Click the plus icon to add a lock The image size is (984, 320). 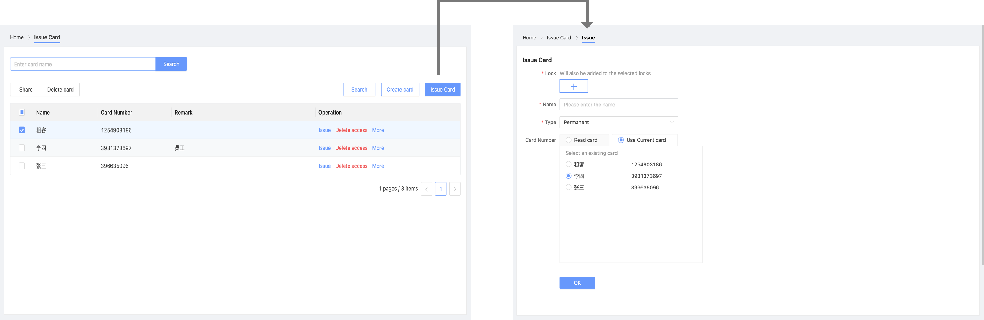pos(573,86)
